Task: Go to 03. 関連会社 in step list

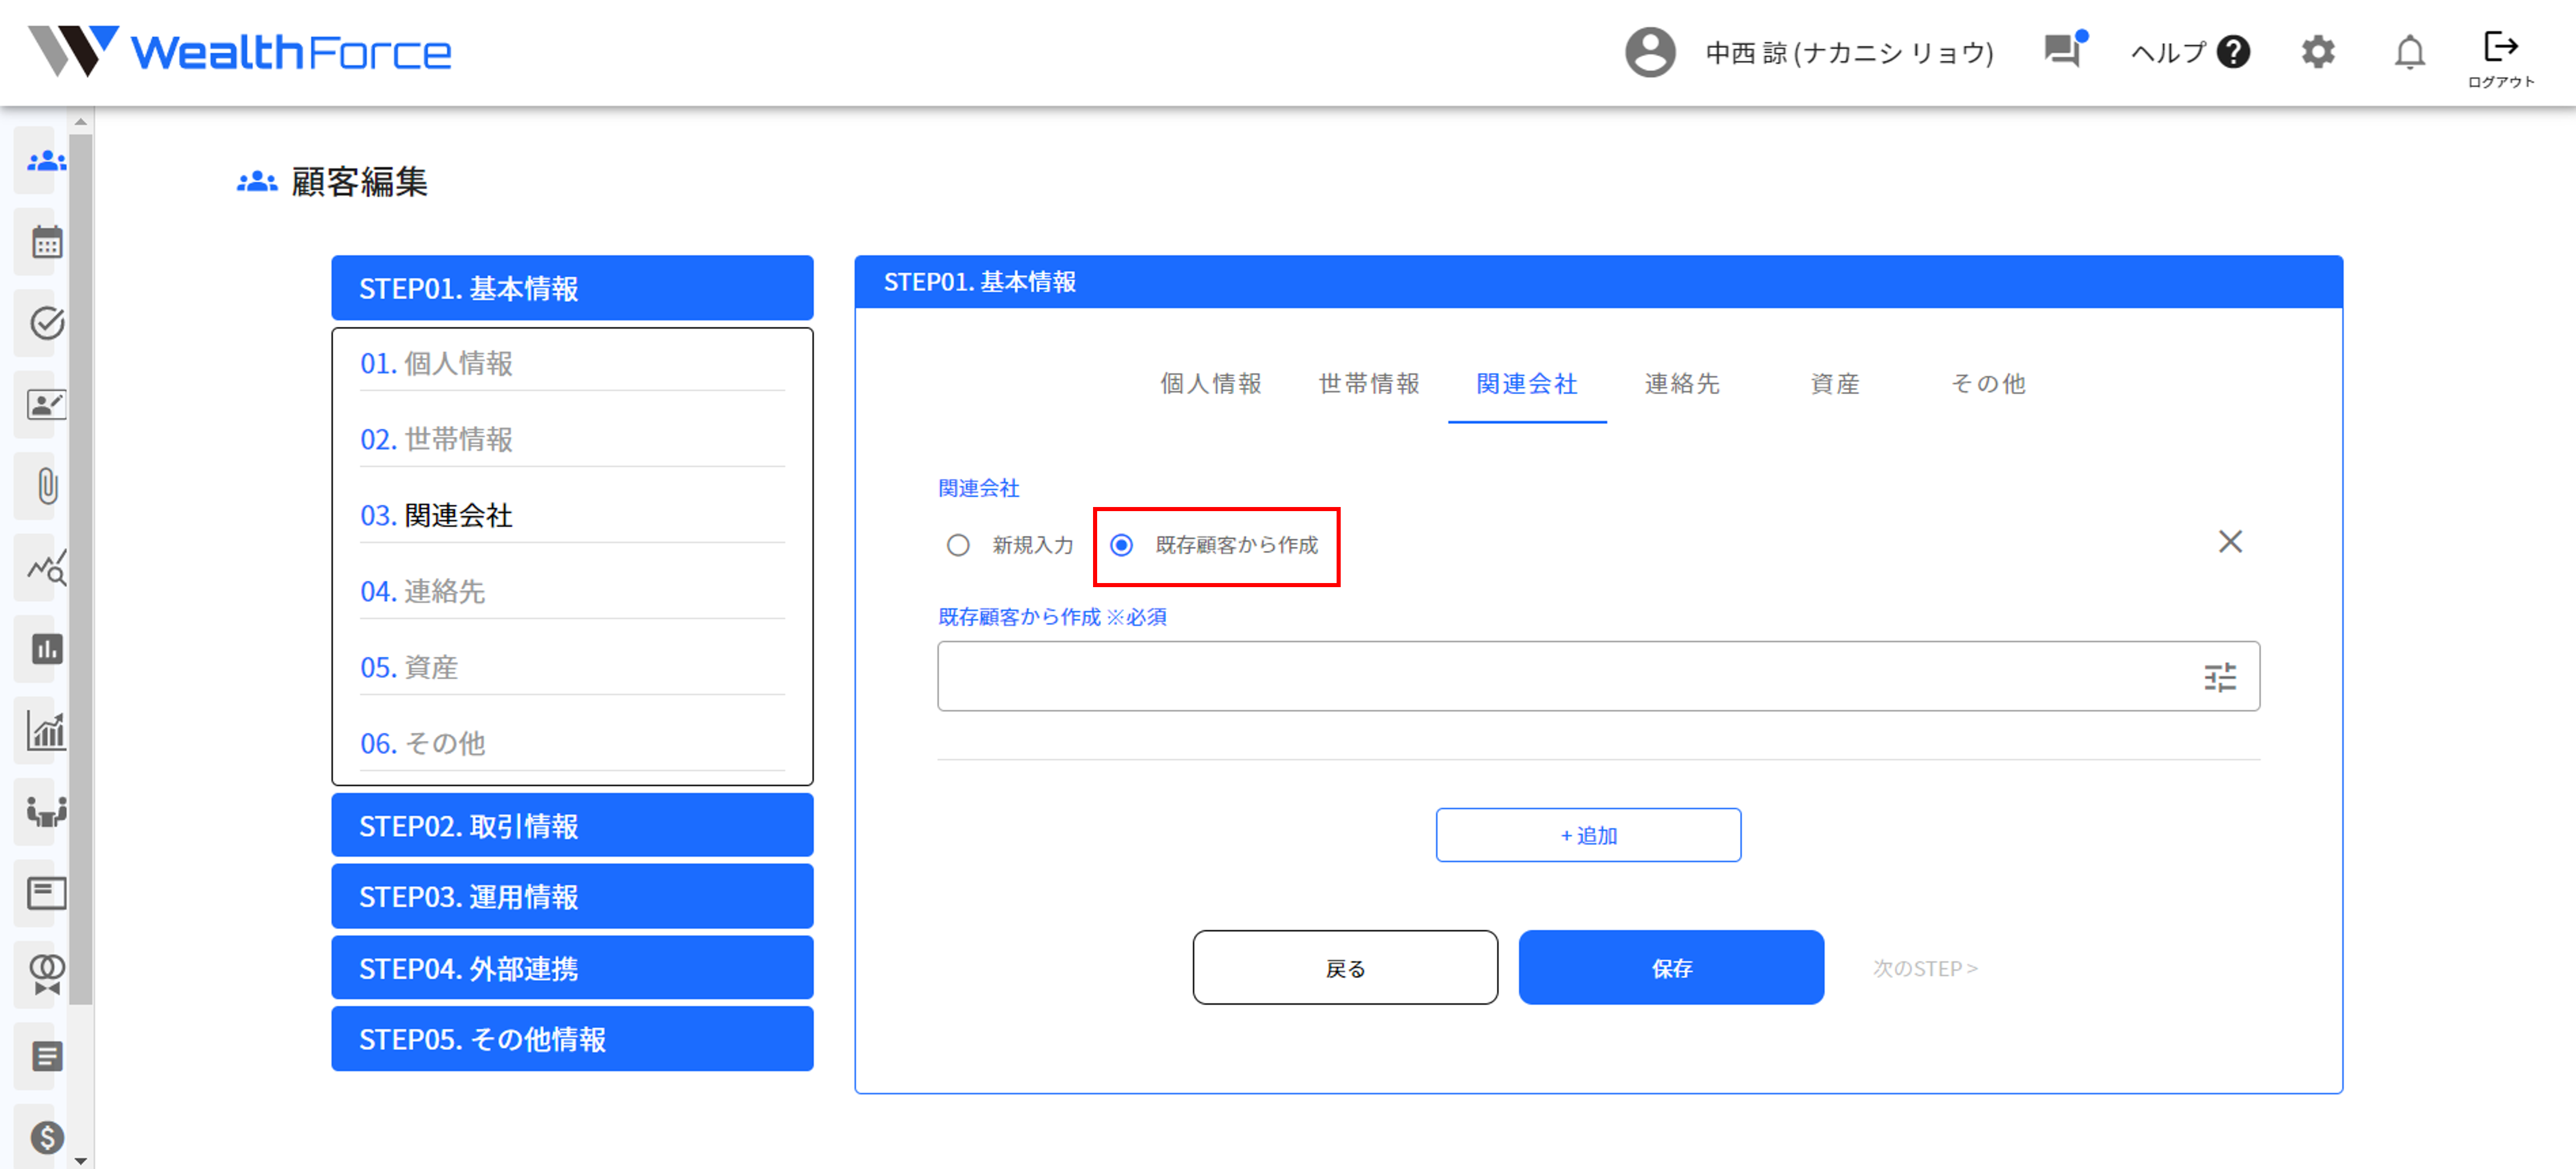Action: (572, 515)
